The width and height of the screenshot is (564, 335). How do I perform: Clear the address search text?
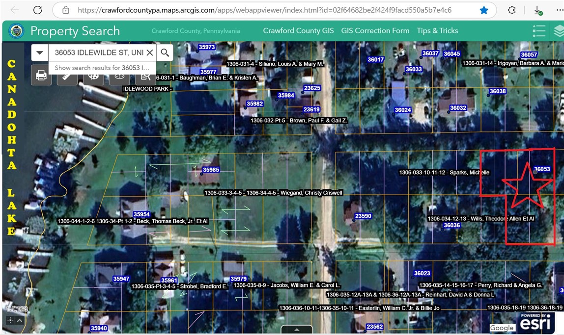(x=150, y=52)
